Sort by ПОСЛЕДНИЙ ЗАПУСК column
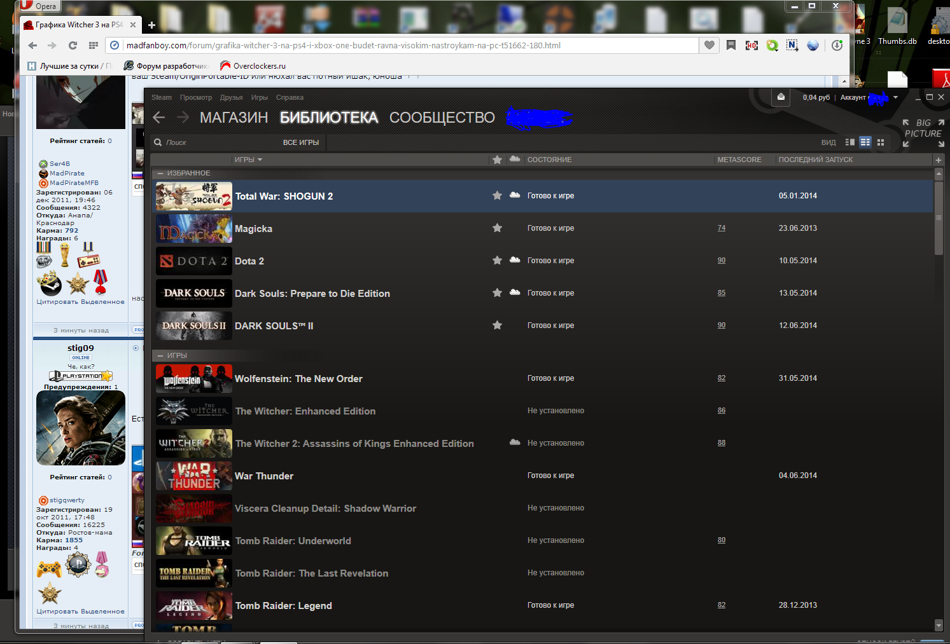The image size is (950, 644). click(816, 160)
